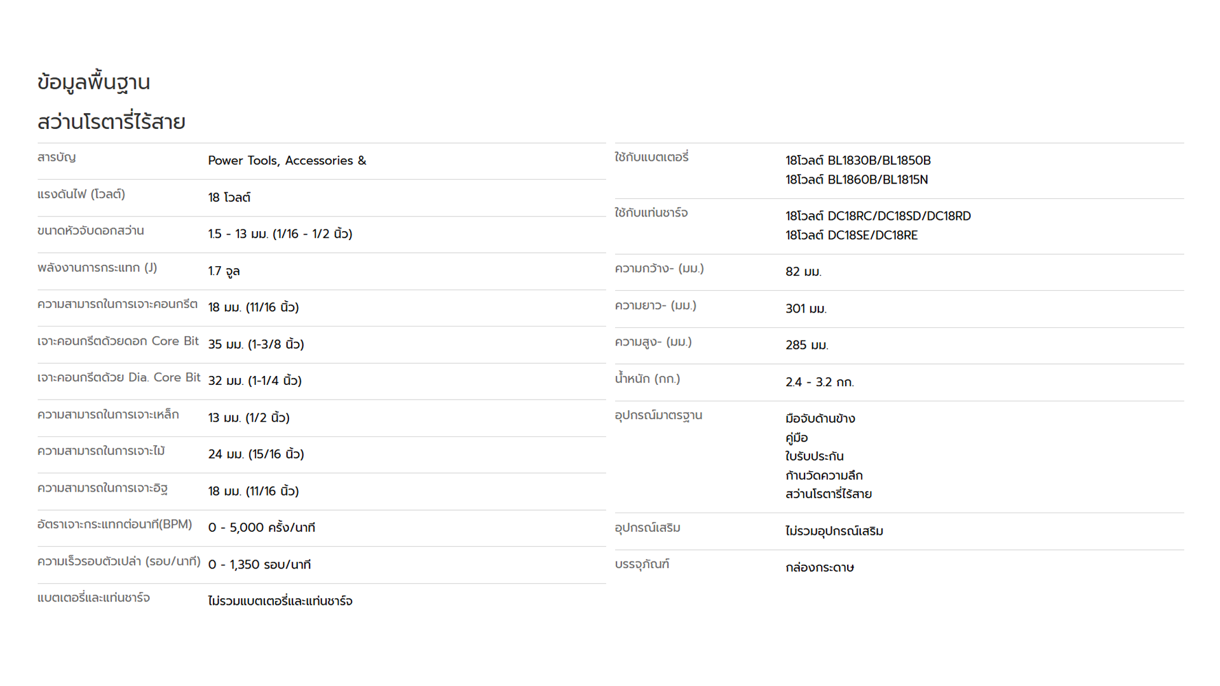Click the 301 มม. length value
This screenshot has width=1220, height=686.
pyautogui.click(x=806, y=309)
